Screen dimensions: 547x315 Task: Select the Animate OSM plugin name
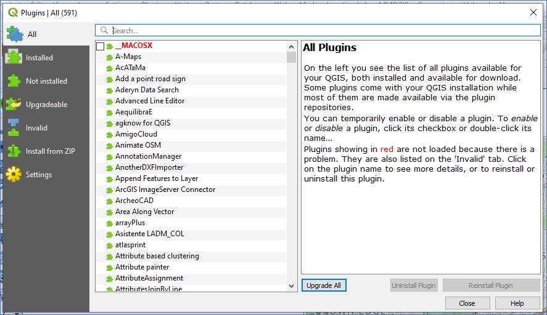138,145
